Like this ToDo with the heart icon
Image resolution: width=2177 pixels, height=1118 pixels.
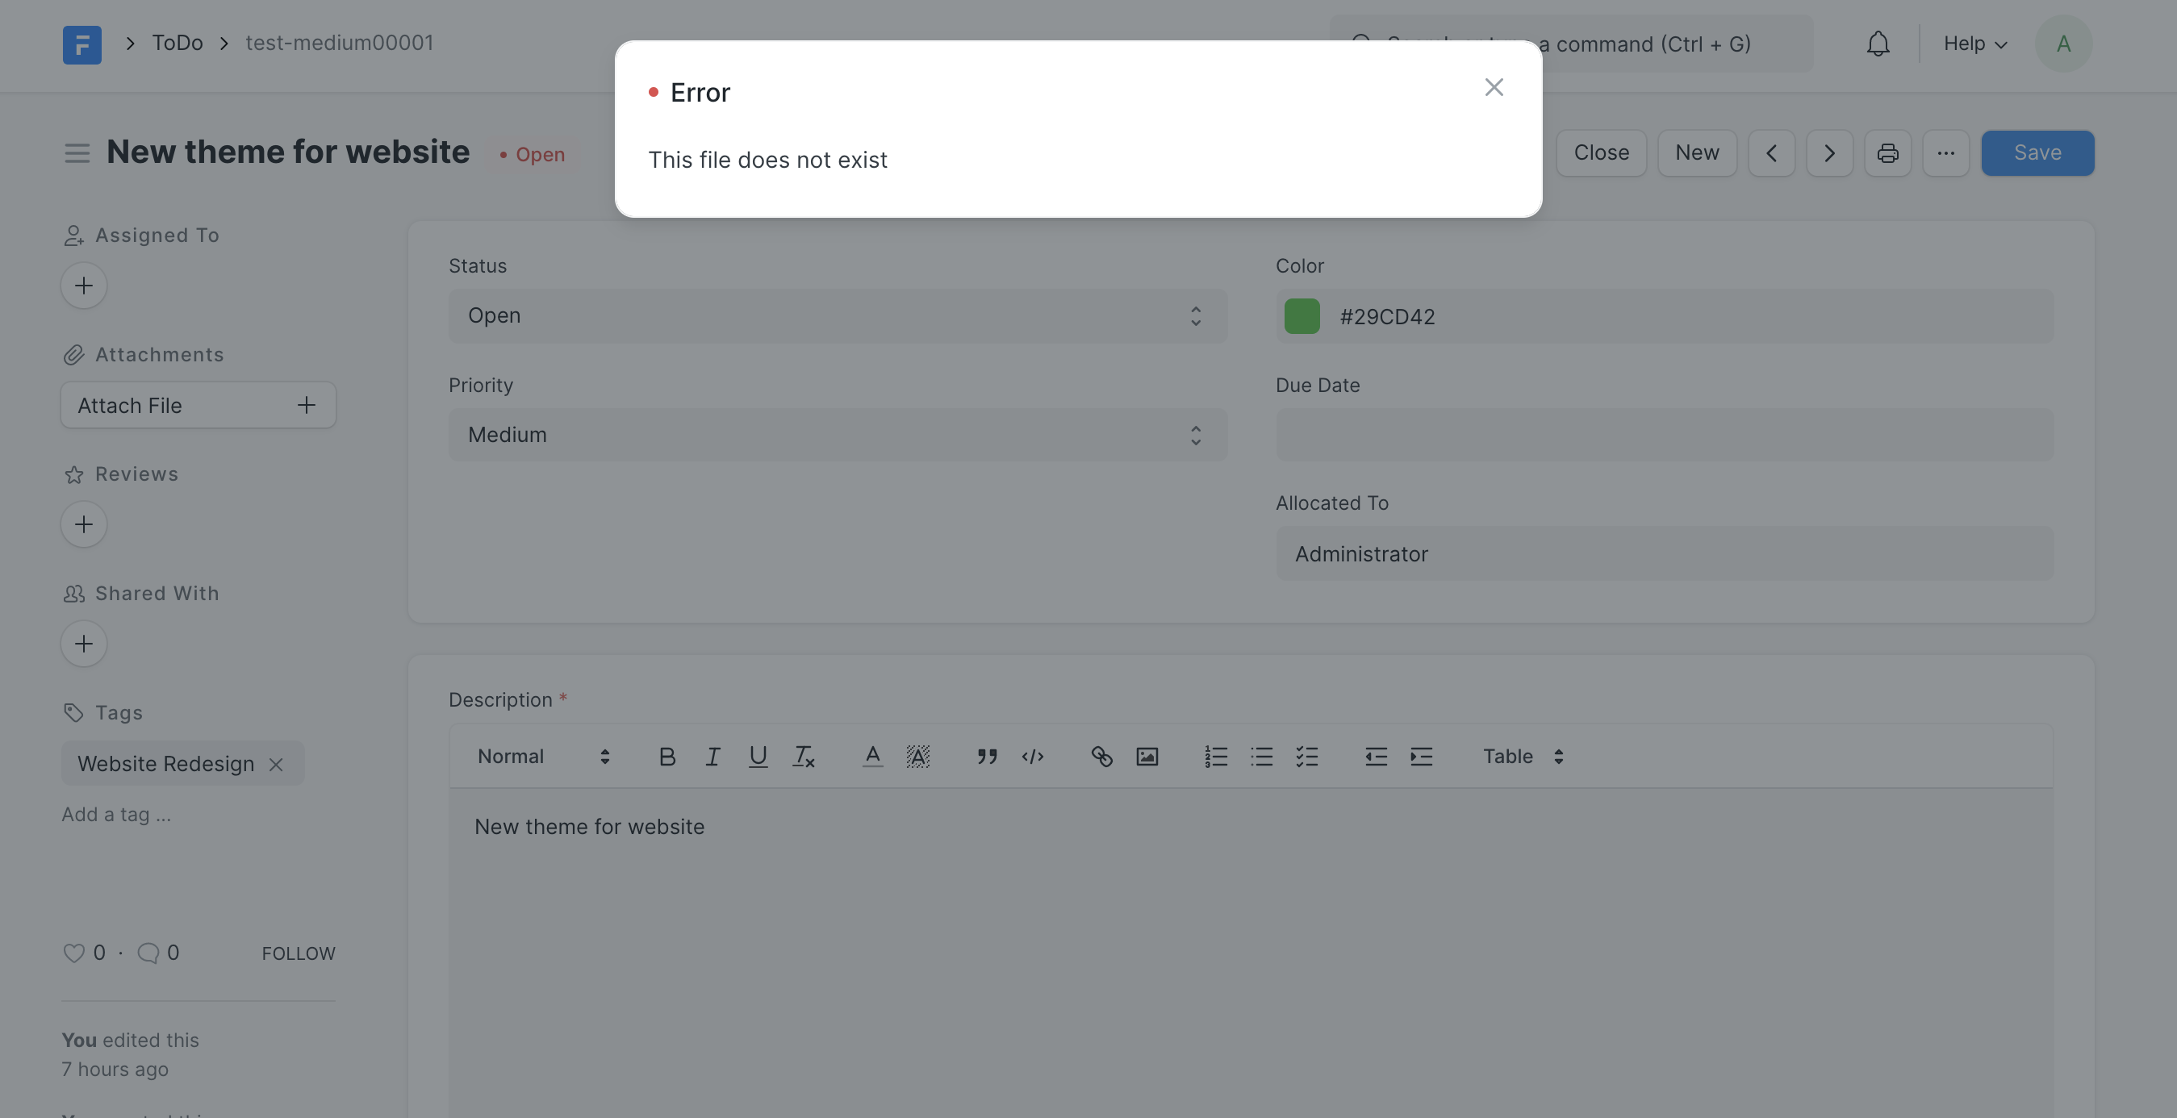[73, 953]
